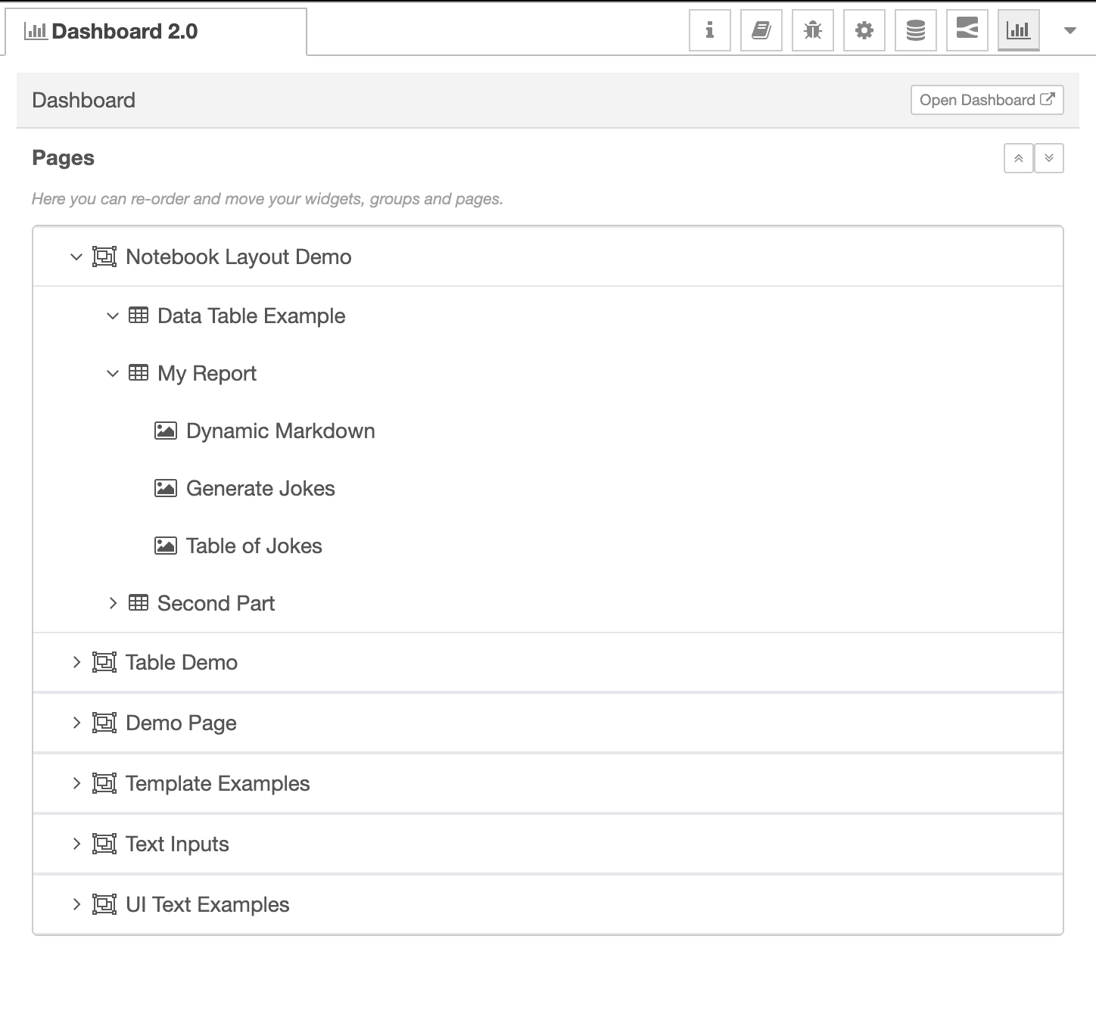Screen dimensions: 1096x1020
Task: Expand the Table Demo page
Action: click(x=76, y=662)
